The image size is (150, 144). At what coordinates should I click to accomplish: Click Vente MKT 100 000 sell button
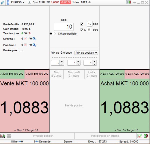[24, 106]
